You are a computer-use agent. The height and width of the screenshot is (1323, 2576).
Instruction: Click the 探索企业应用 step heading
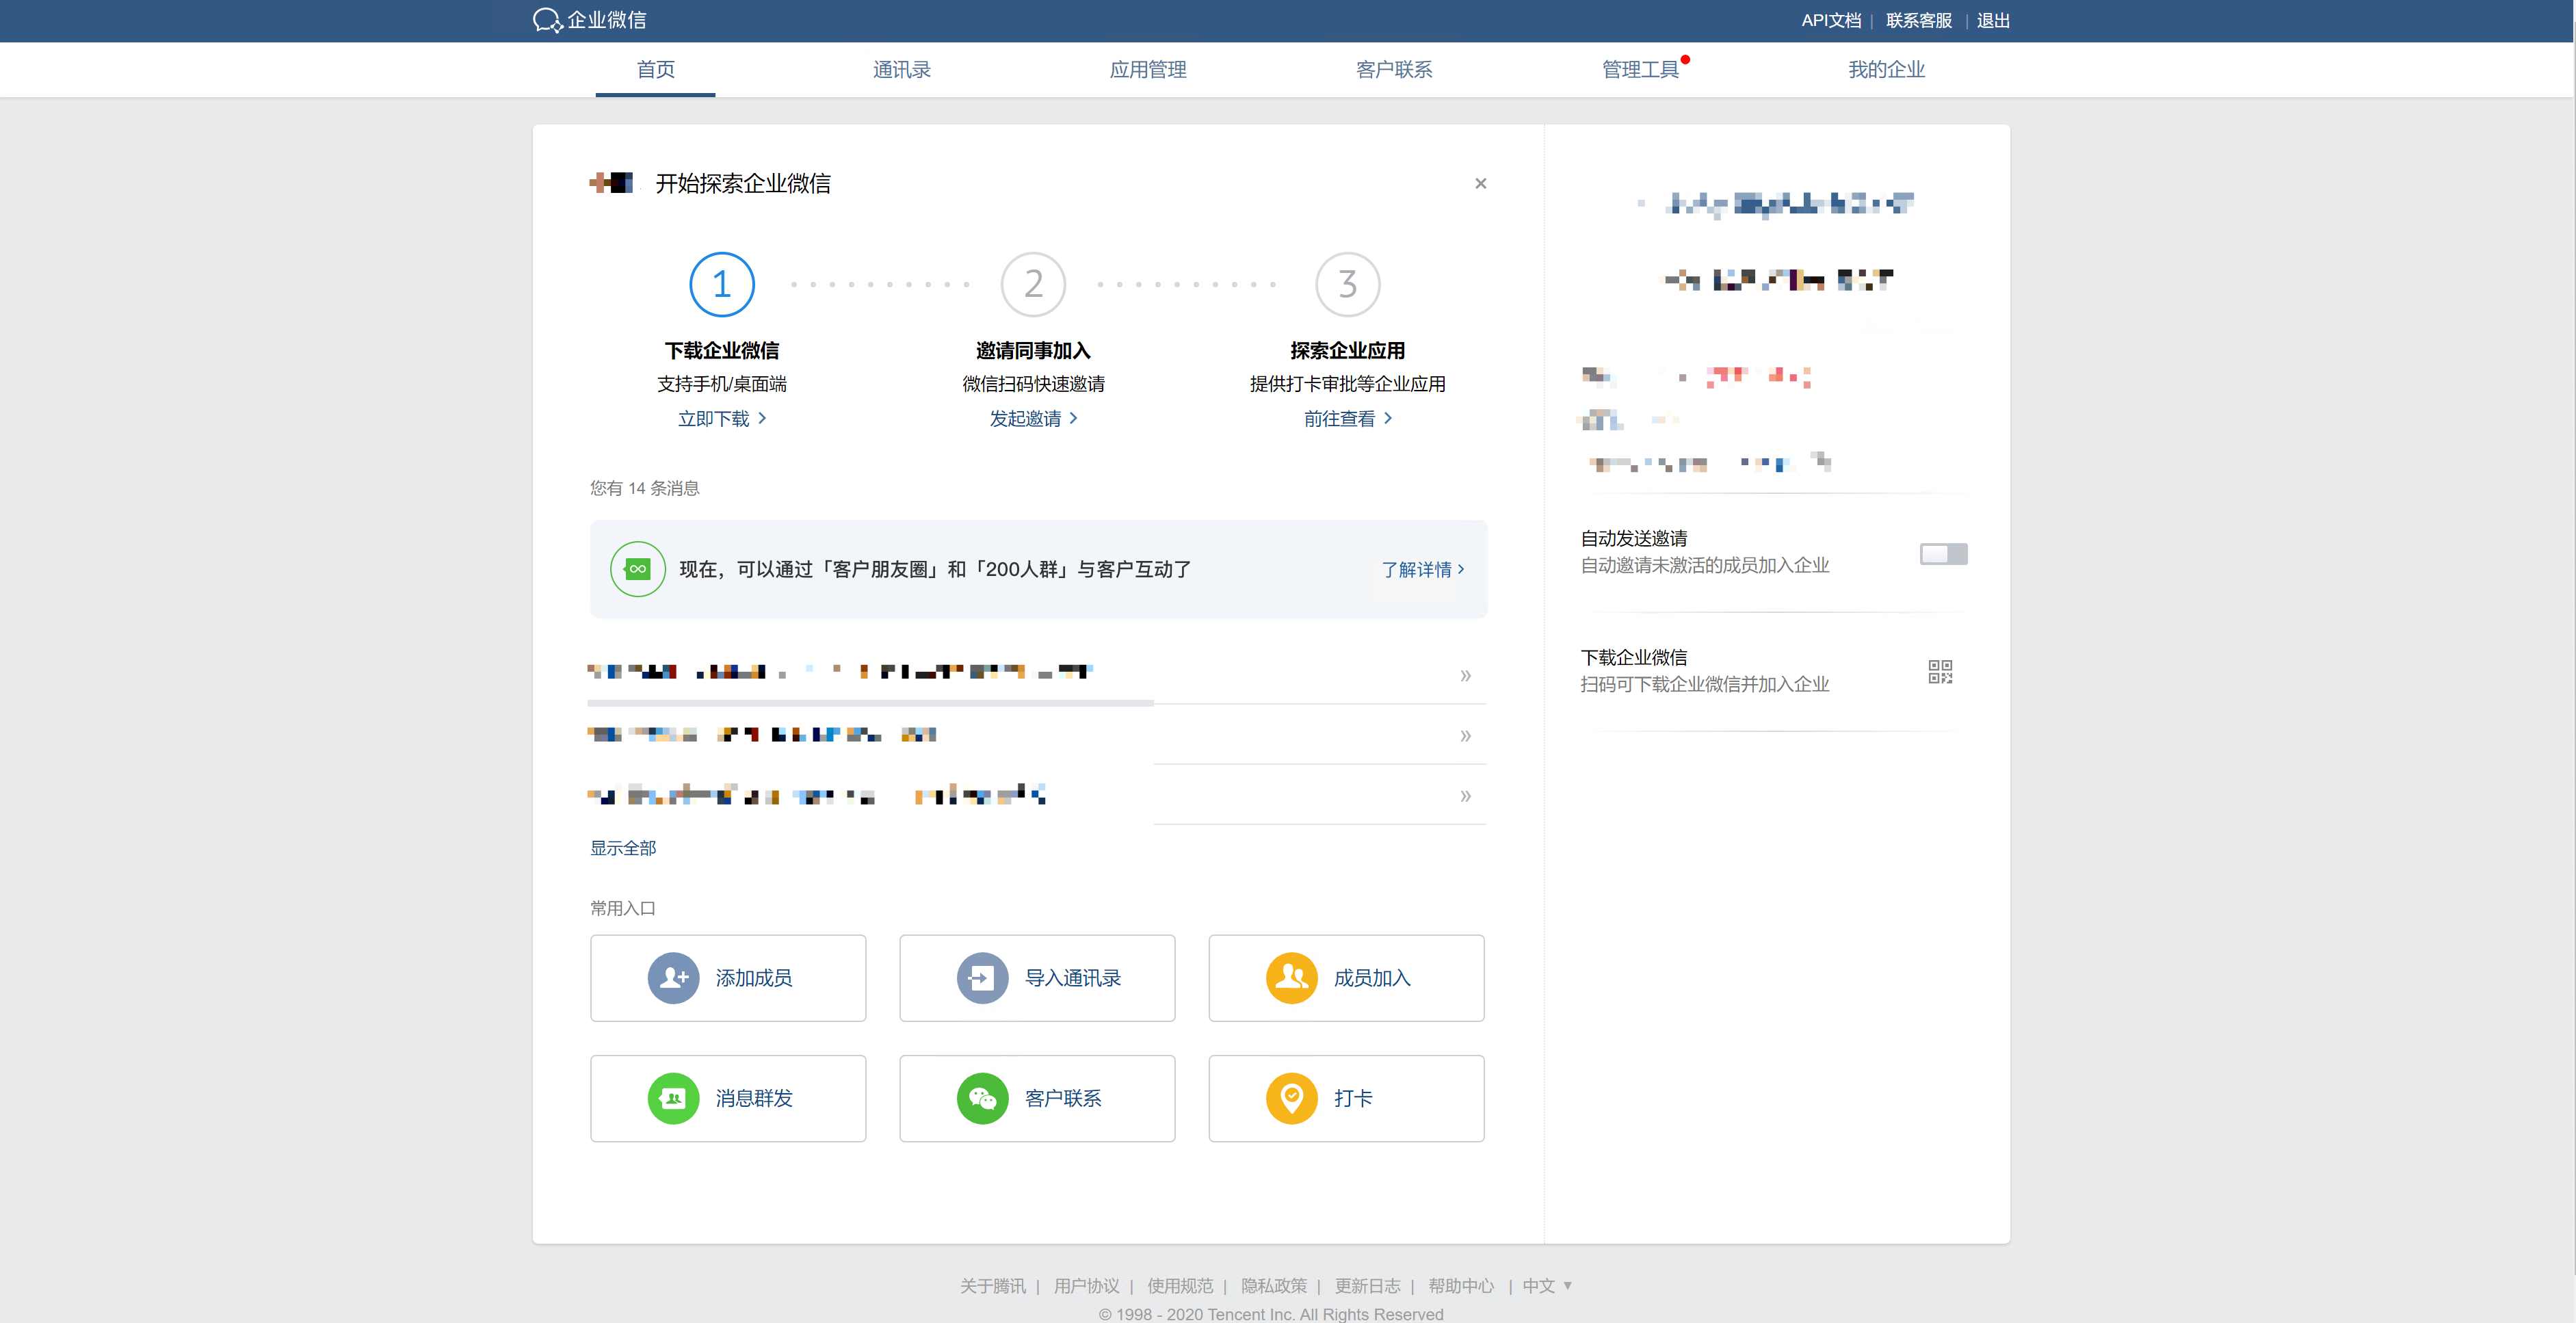click(x=1348, y=350)
